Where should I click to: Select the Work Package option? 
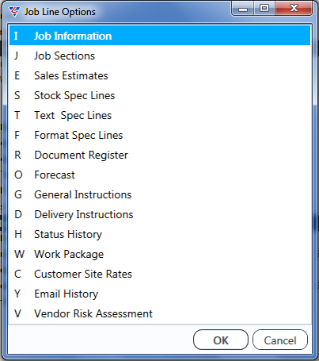pos(160,254)
